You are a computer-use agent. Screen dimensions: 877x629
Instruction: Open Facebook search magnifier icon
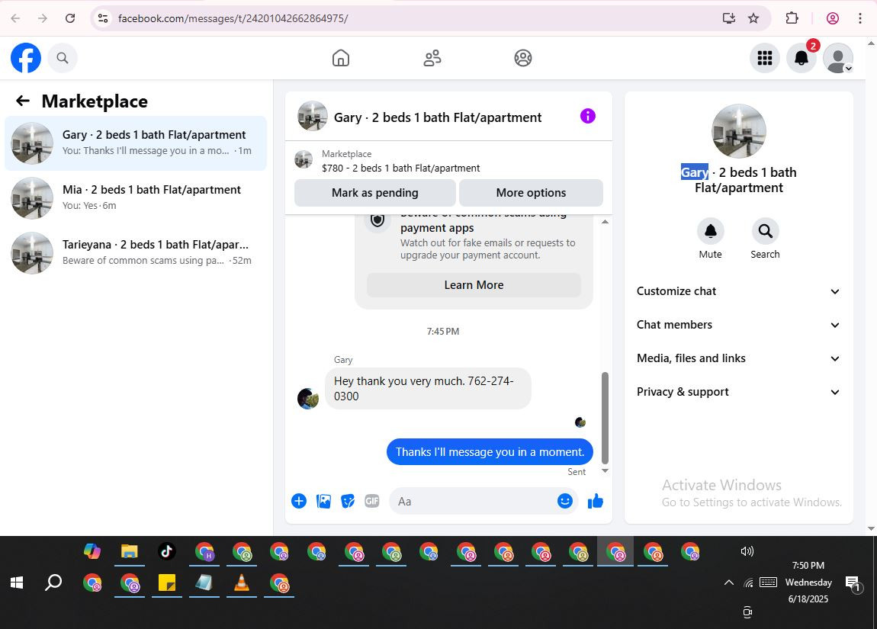click(62, 58)
